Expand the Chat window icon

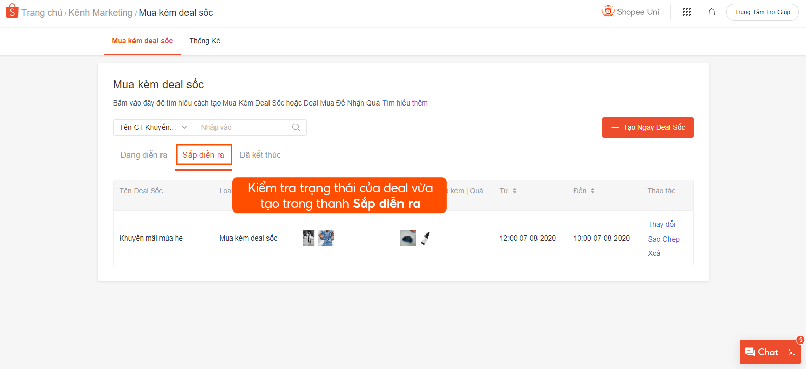pyautogui.click(x=792, y=352)
